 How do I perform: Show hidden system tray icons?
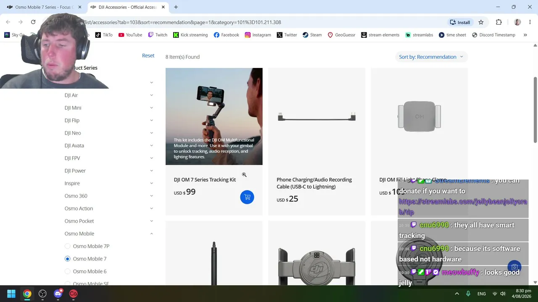click(457, 294)
